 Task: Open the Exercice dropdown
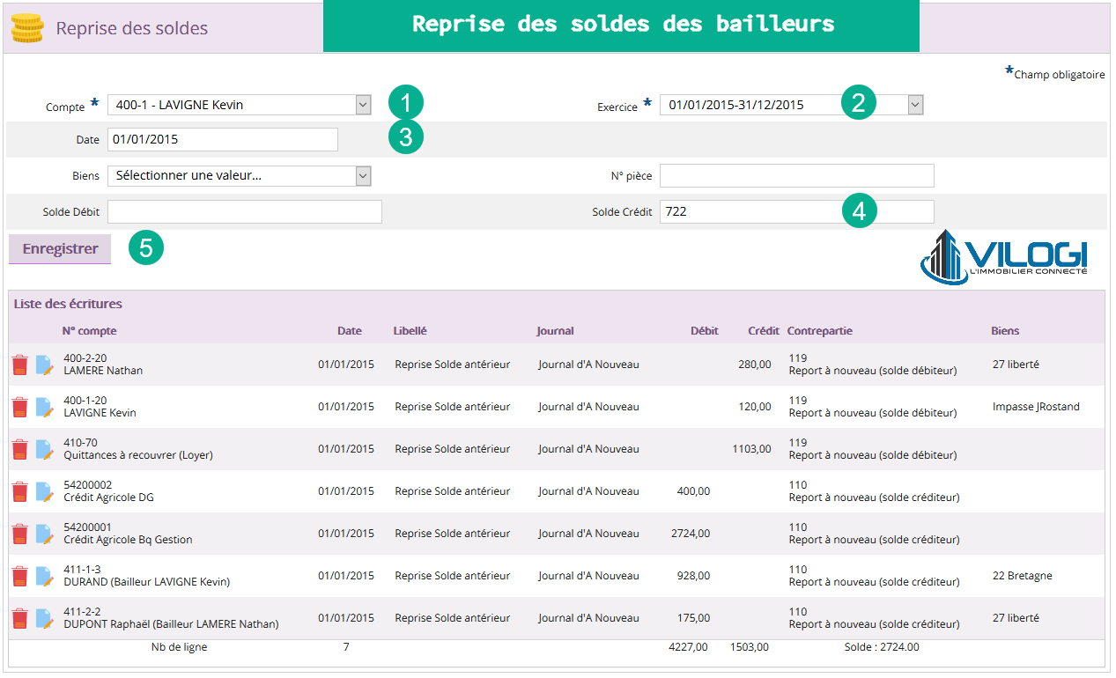pyautogui.click(x=792, y=105)
